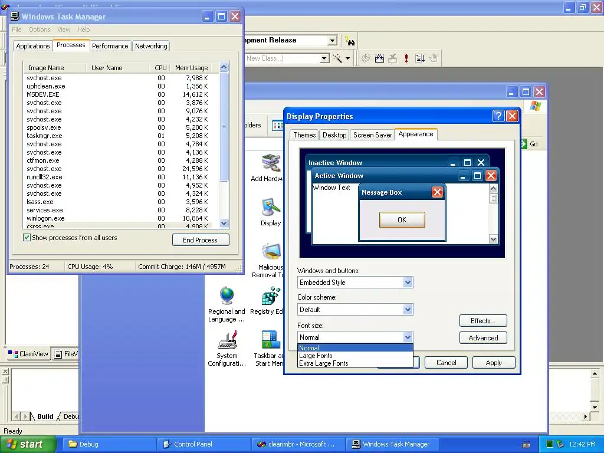Switch to the Applications tab in Task Manager
Screen dimensions: 604x453
pyautogui.click(x=33, y=46)
